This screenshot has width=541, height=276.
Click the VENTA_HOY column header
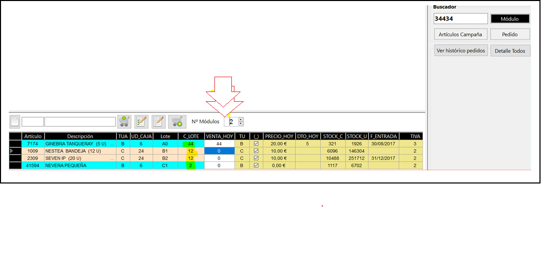click(x=219, y=136)
